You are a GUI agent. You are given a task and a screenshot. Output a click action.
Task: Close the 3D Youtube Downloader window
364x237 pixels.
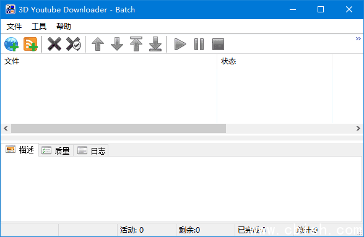349,9
